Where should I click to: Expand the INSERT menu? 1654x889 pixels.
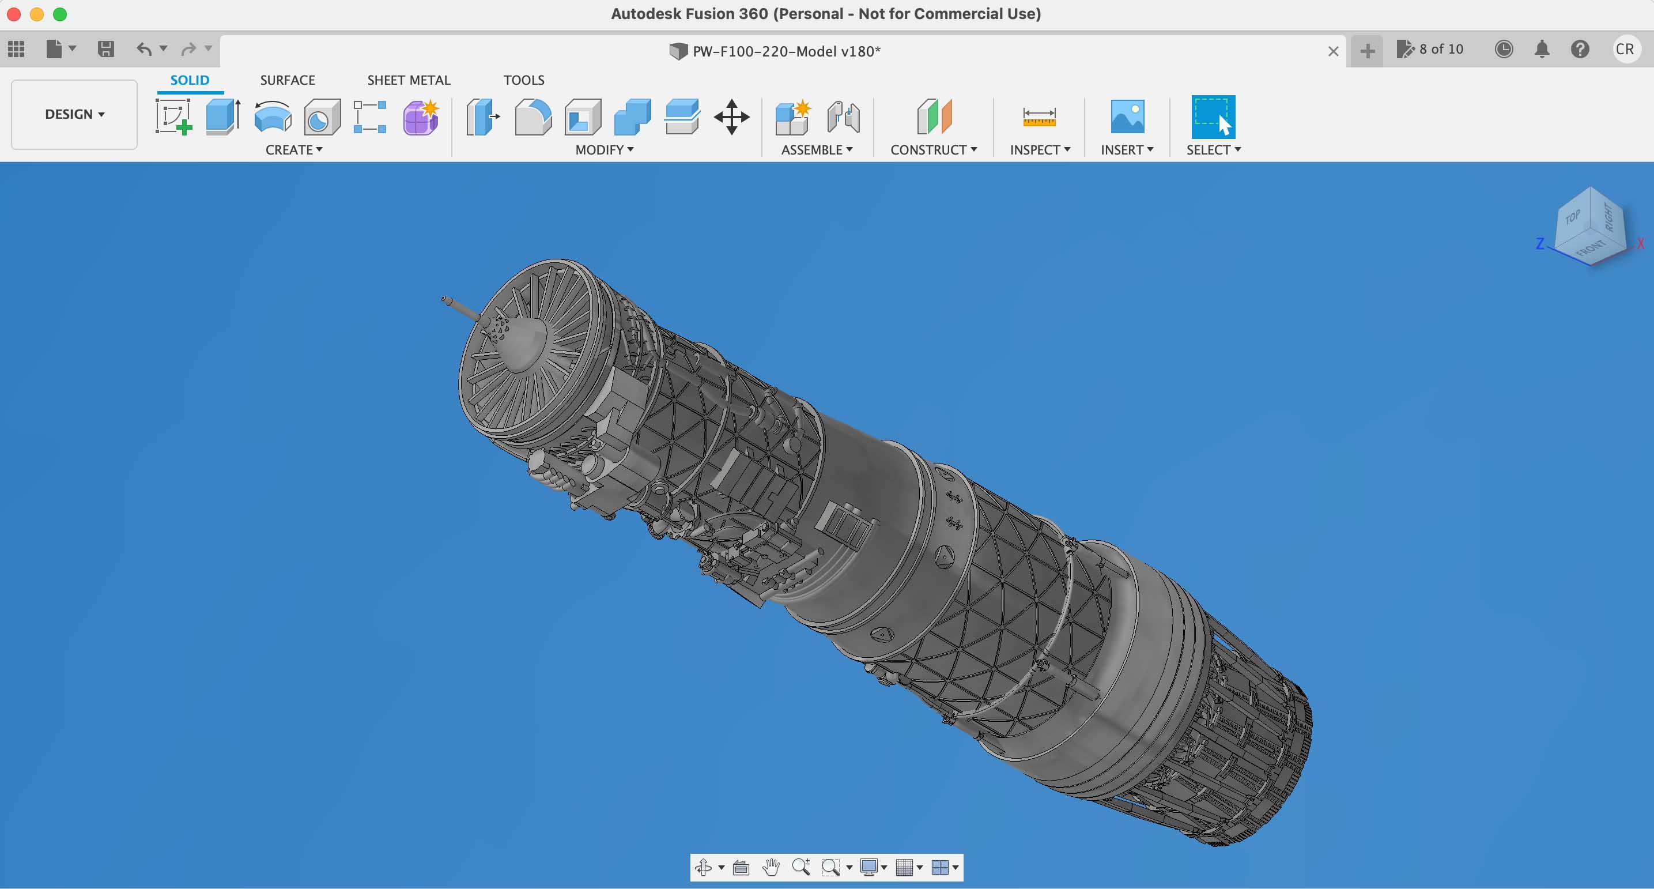1127,150
